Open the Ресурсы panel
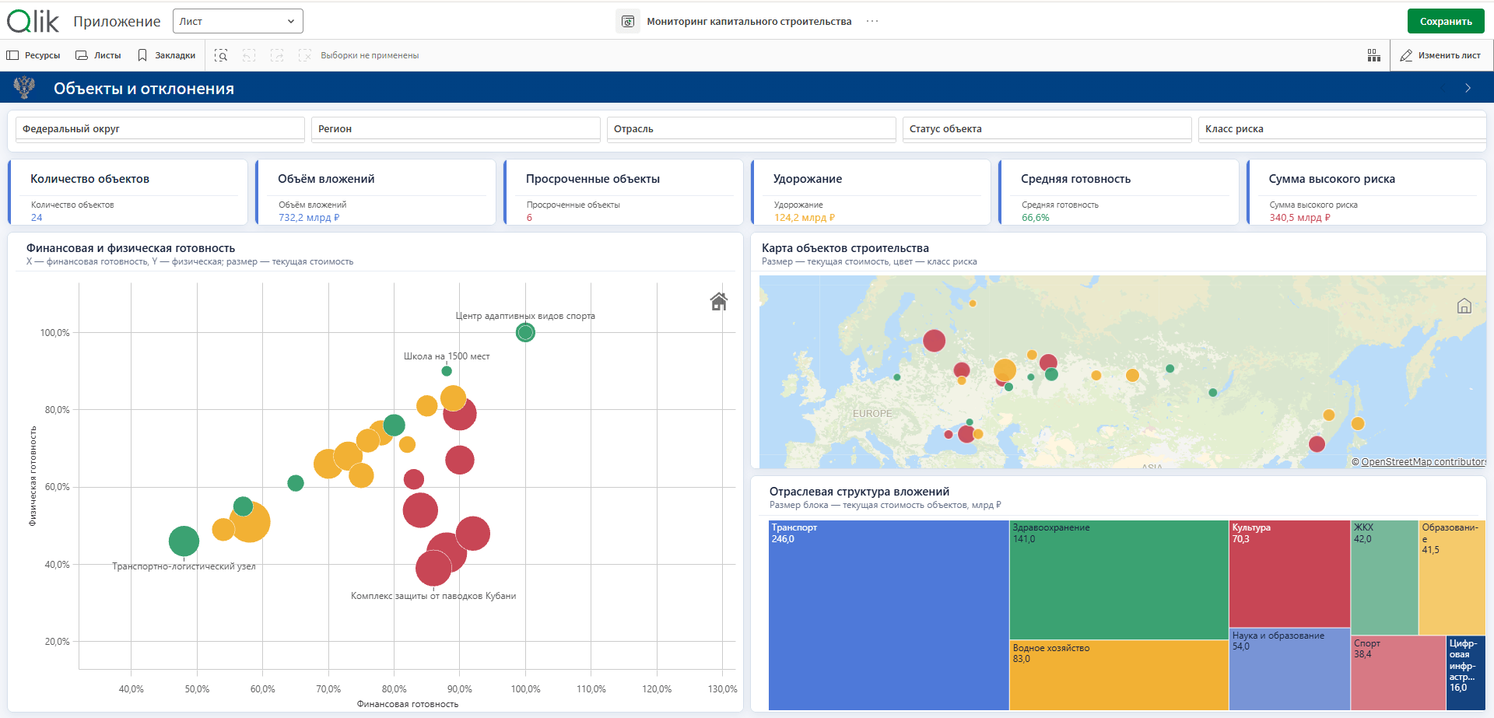Image resolution: width=1494 pixels, height=718 pixels. tap(33, 55)
